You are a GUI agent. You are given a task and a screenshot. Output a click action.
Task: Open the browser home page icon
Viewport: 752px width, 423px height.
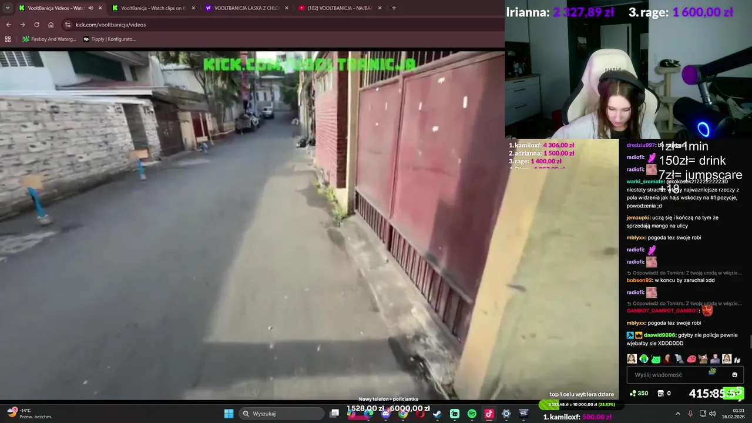(x=51, y=25)
